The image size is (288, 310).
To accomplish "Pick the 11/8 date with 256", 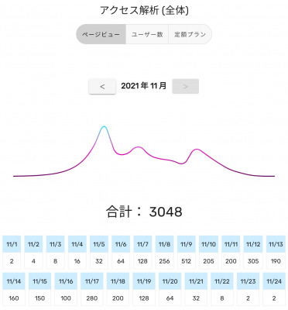I will pyautogui.click(x=164, y=253).
